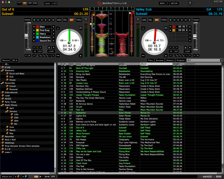The width and height of the screenshot is (224, 179).
Task: Clear the search box with X
Action: tap(221, 60)
